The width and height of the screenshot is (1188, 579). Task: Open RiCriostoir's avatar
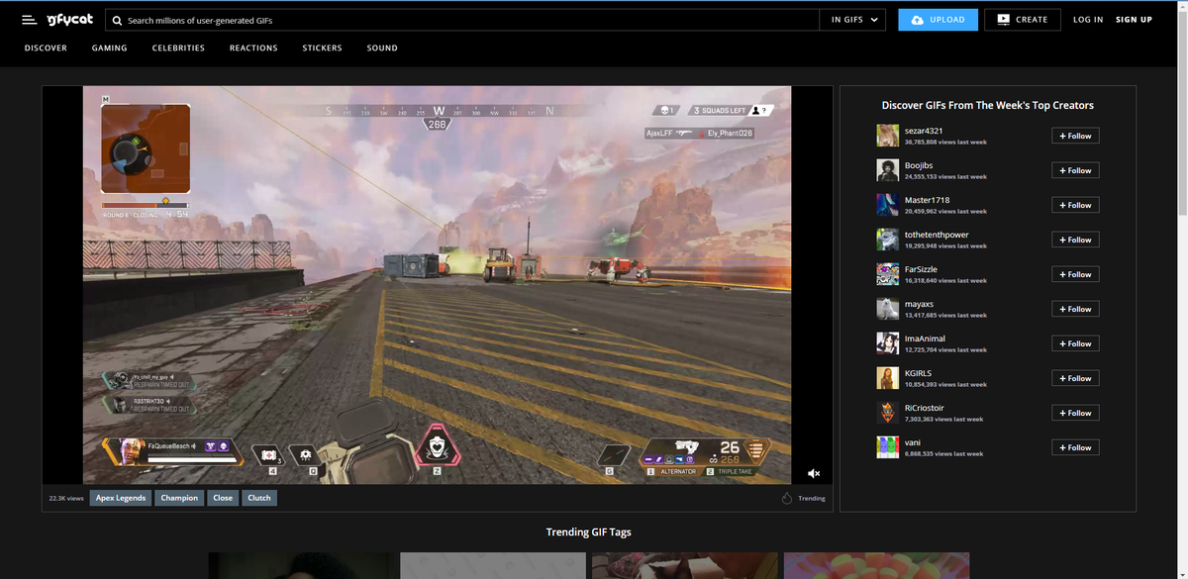tap(887, 413)
